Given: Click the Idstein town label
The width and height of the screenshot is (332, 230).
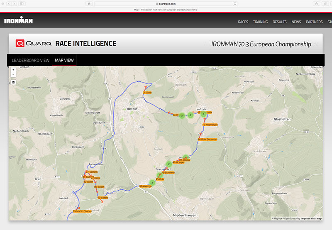Looking at the screenshot, I should click(x=132, y=109).
